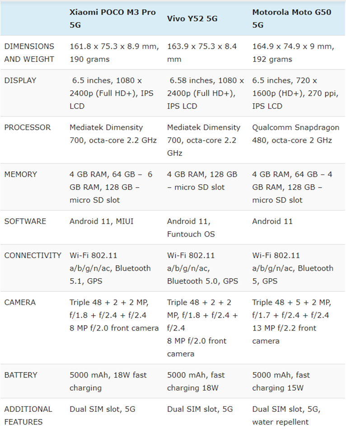The width and height of the screenshot is (346, 433).
Task: Click the CONNECTIVITY row label
Action: pos(33,255)
